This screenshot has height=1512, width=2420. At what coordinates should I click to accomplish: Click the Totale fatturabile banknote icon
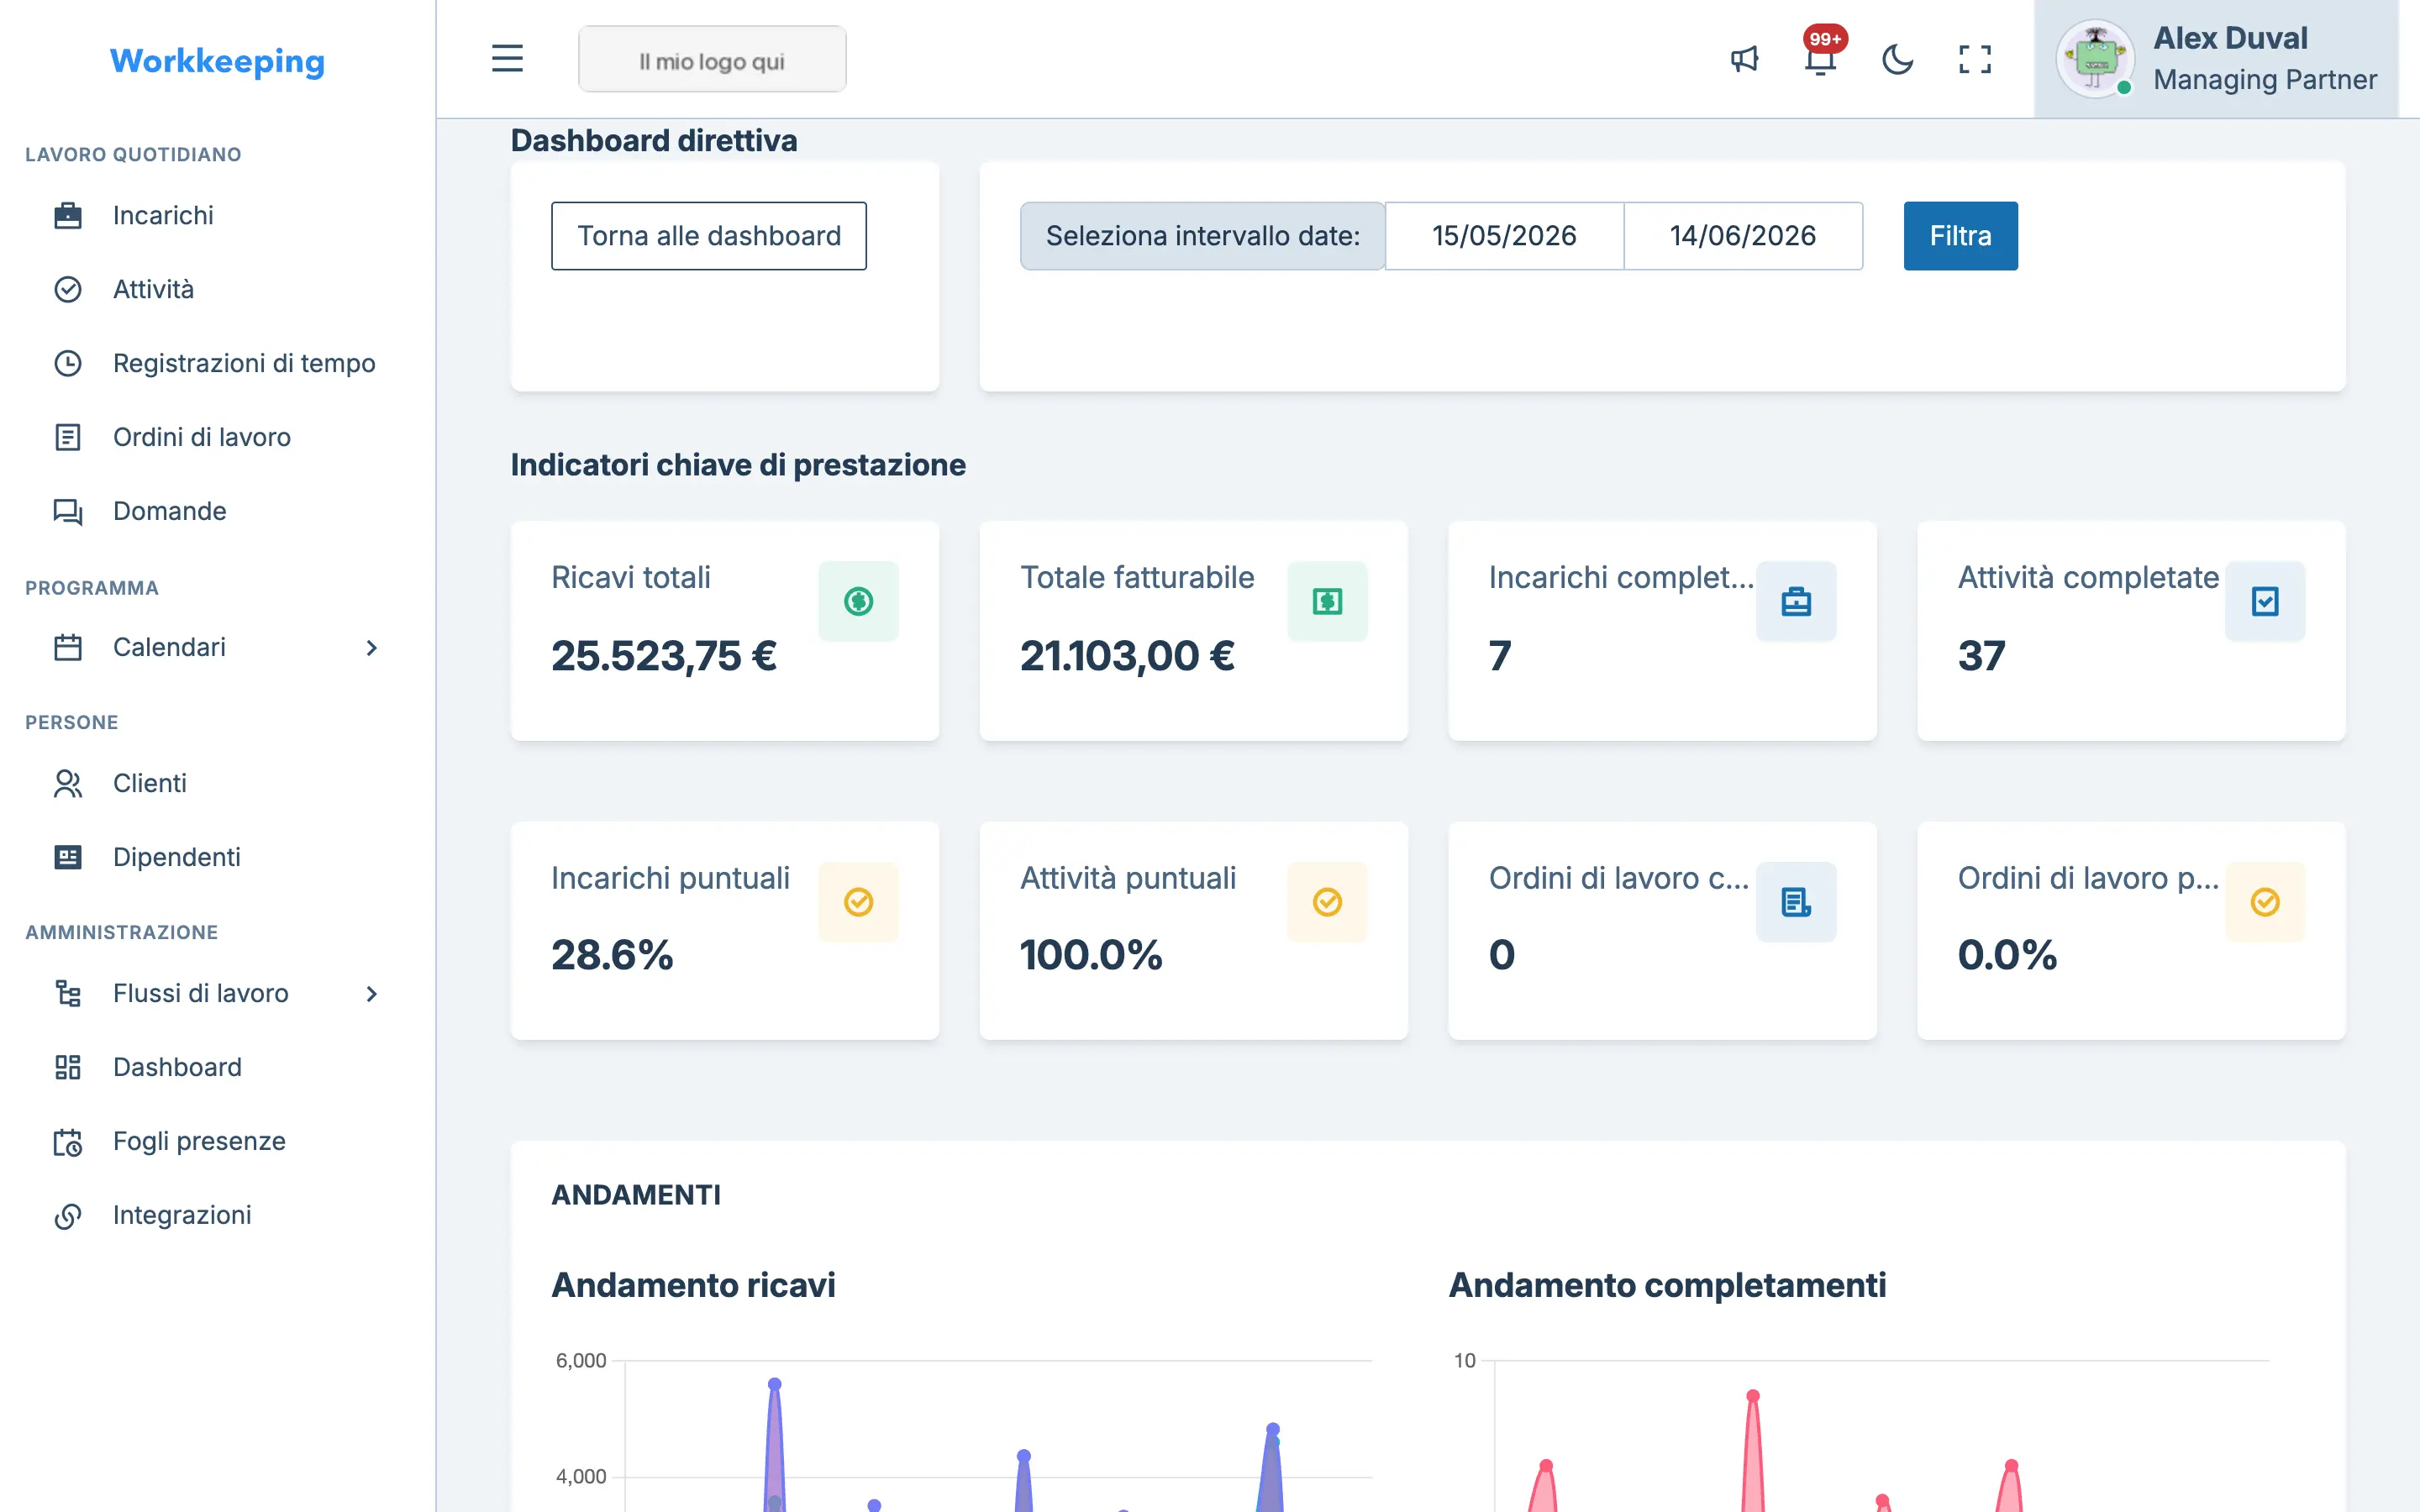point(1327,601)
